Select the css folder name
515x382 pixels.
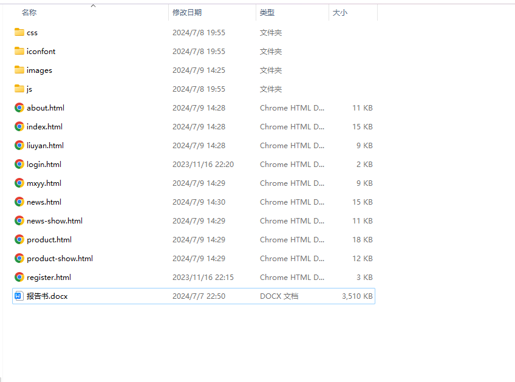[32, 33]
